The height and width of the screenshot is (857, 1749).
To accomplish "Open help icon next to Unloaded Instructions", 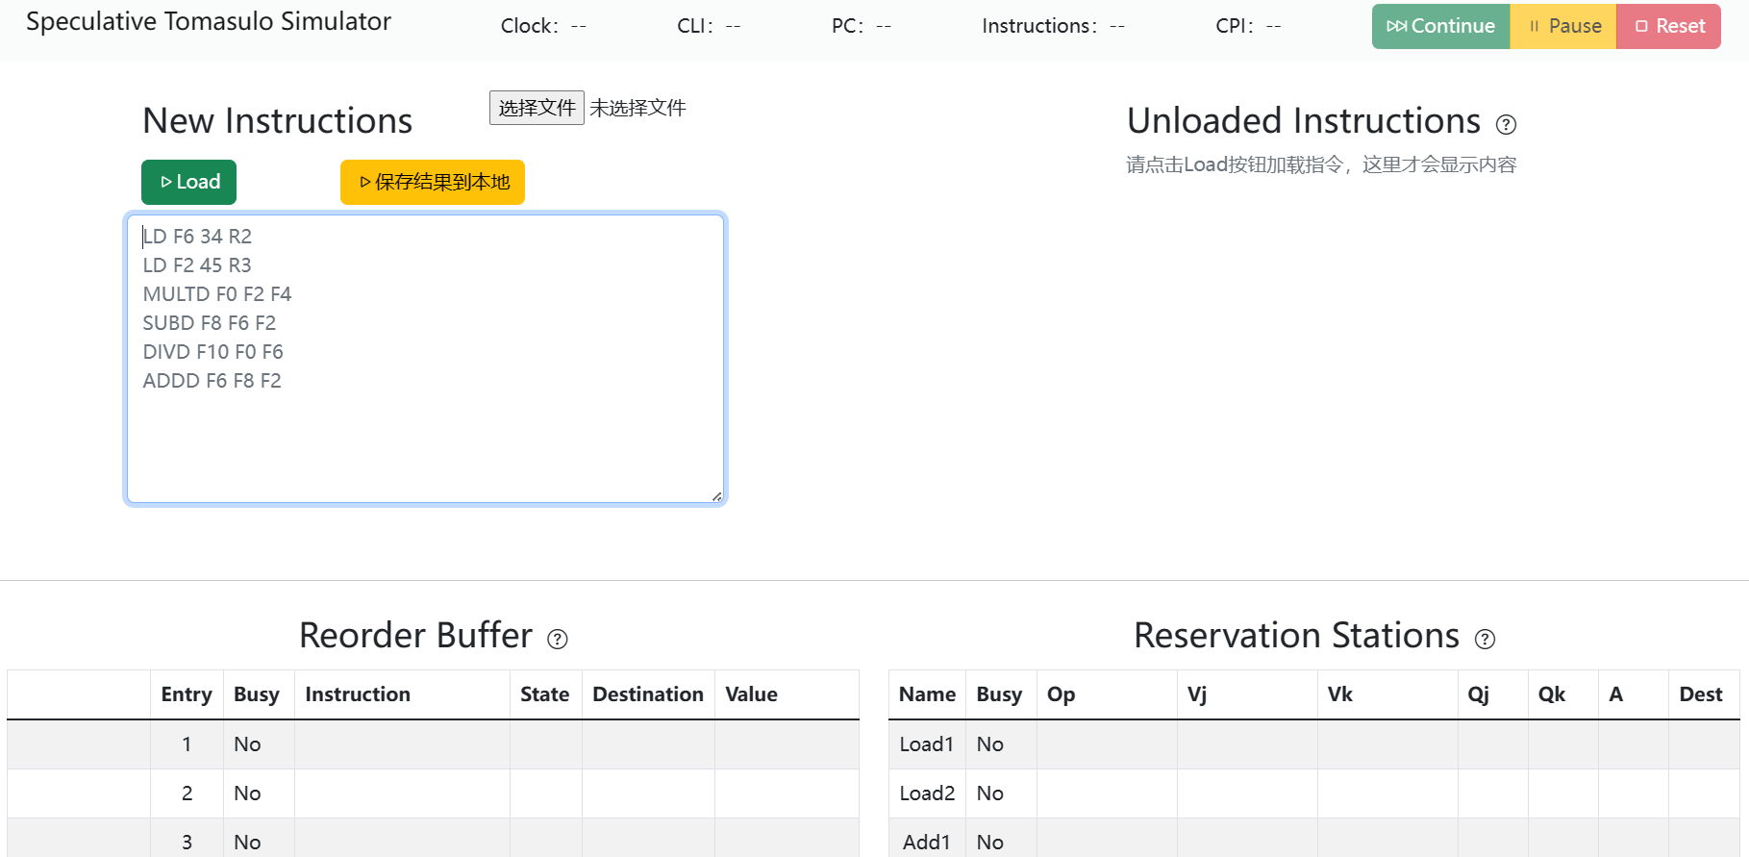I will click(1507, 124).
